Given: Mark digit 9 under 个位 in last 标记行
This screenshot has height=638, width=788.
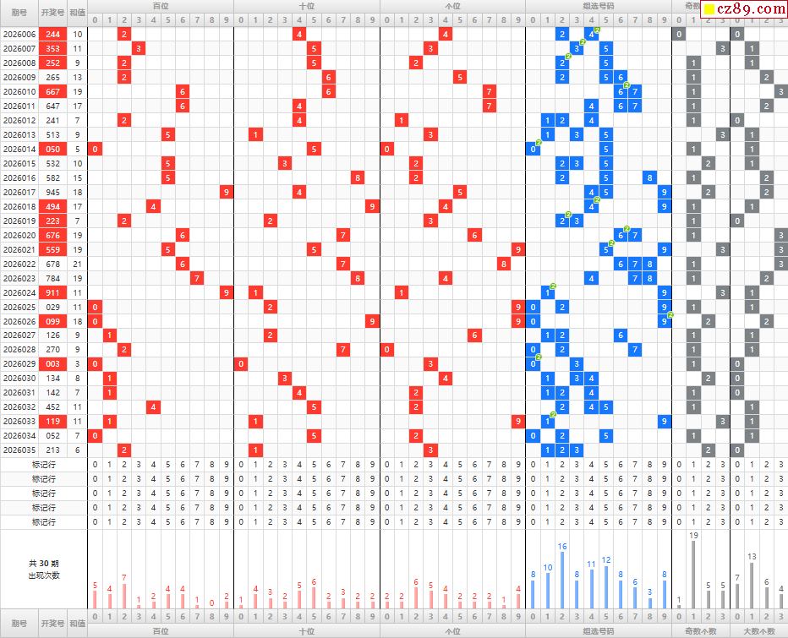Looking at the screenshot, I should pos(517,521).
